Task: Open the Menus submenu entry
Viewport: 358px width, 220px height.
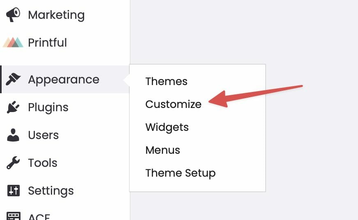Action: tap(163, 150)
